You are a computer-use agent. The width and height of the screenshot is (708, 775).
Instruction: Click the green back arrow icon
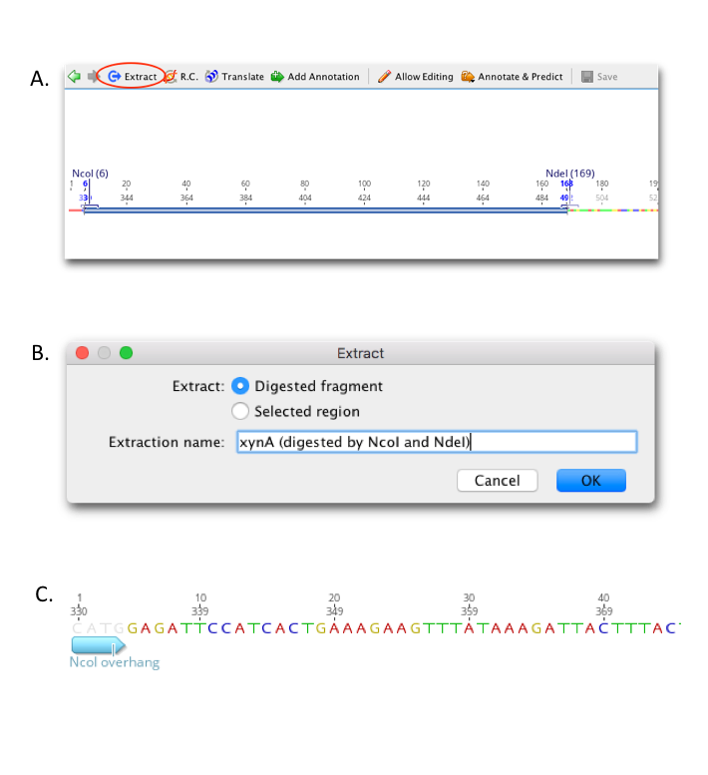(x=74, y=77)
